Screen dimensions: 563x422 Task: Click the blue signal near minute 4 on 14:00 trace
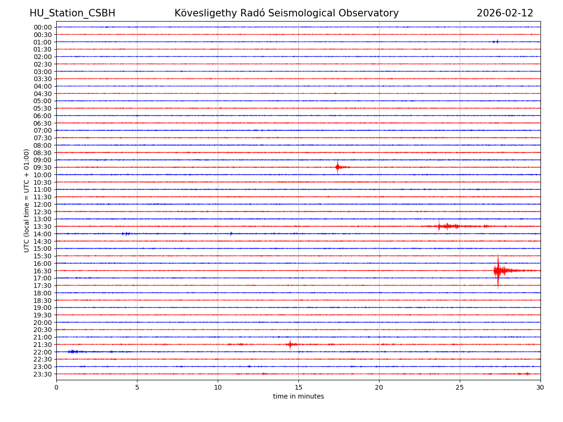(125, 234)
